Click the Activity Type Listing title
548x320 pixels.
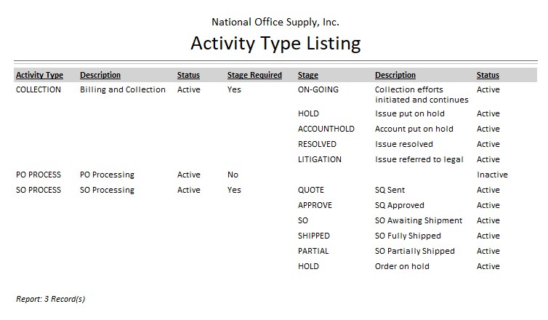[275, 44]
